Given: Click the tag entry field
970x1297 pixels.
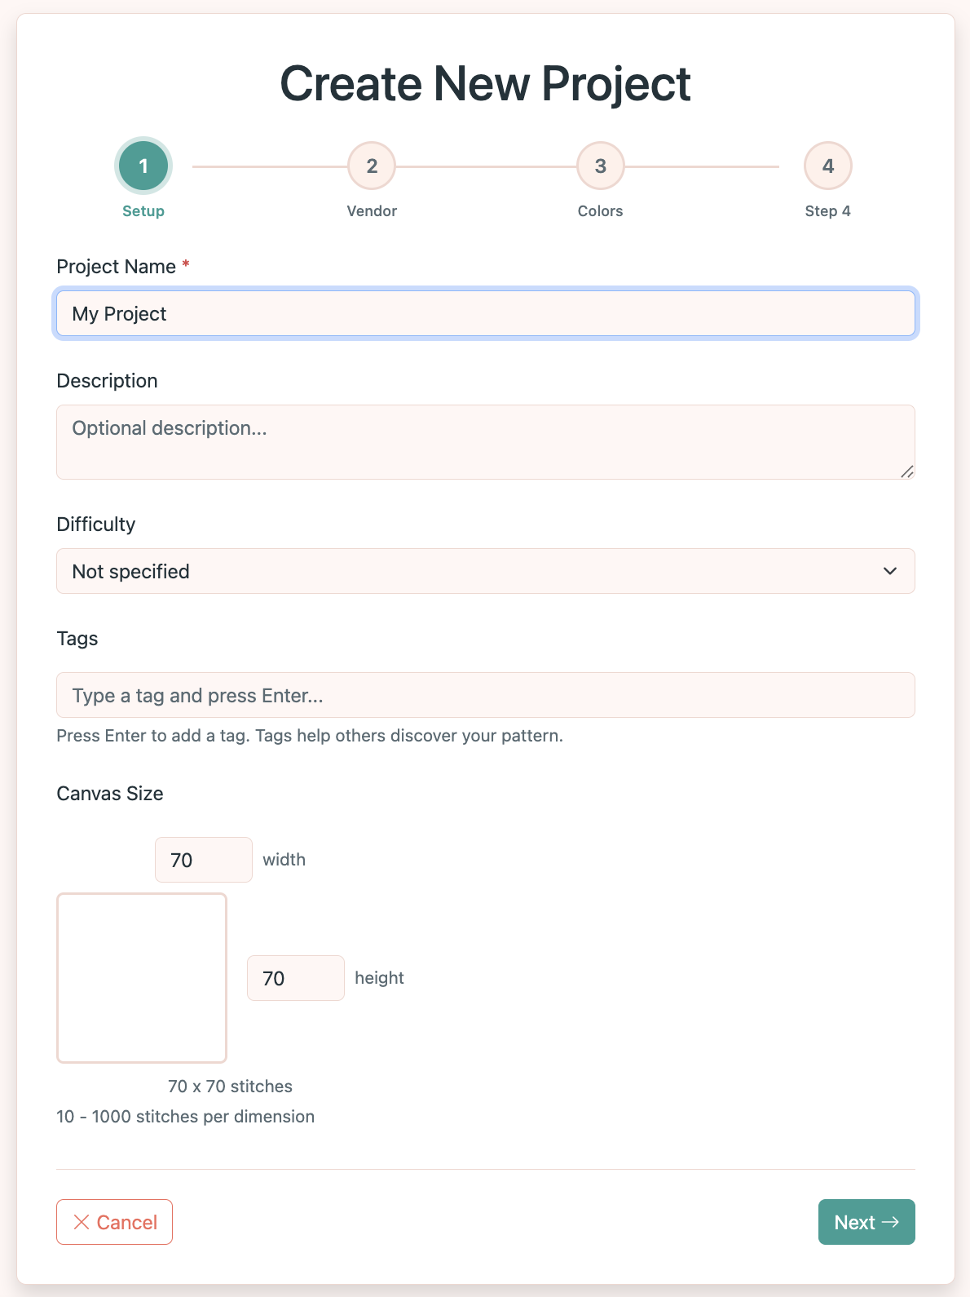Looking at the screenshot, I should [x=485, y=694].
